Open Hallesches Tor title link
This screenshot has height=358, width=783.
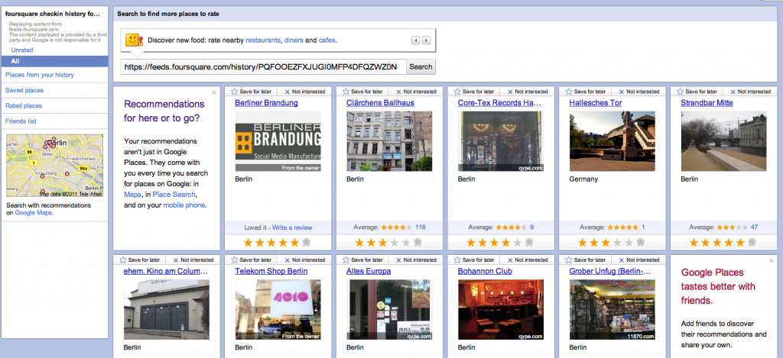[595, 103]
